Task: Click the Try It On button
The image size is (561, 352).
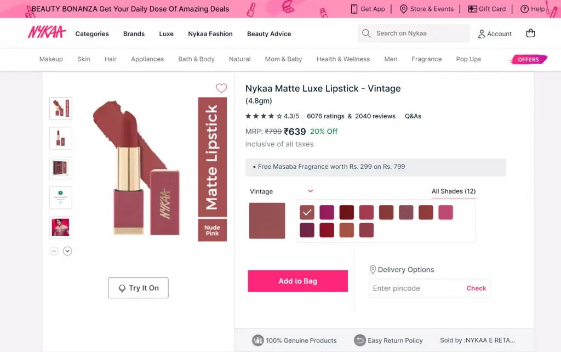Action: 138,287
